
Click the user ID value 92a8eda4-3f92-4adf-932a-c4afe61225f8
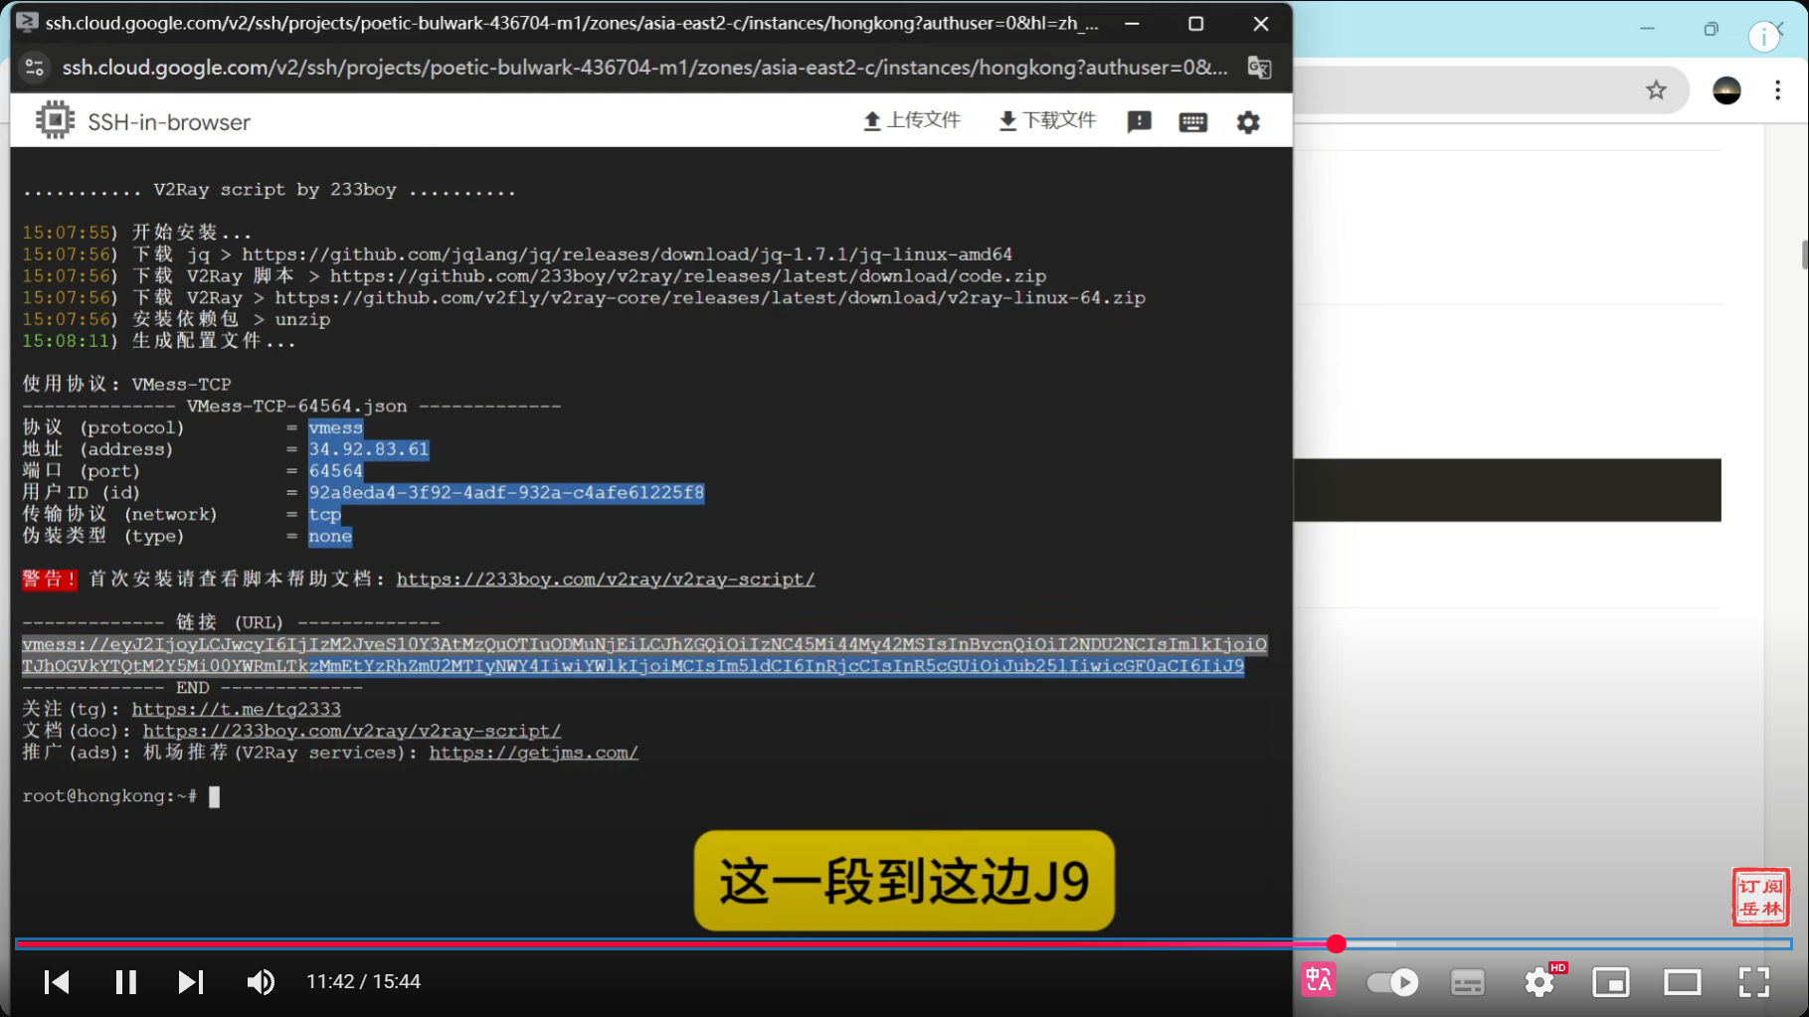[506, 493]
